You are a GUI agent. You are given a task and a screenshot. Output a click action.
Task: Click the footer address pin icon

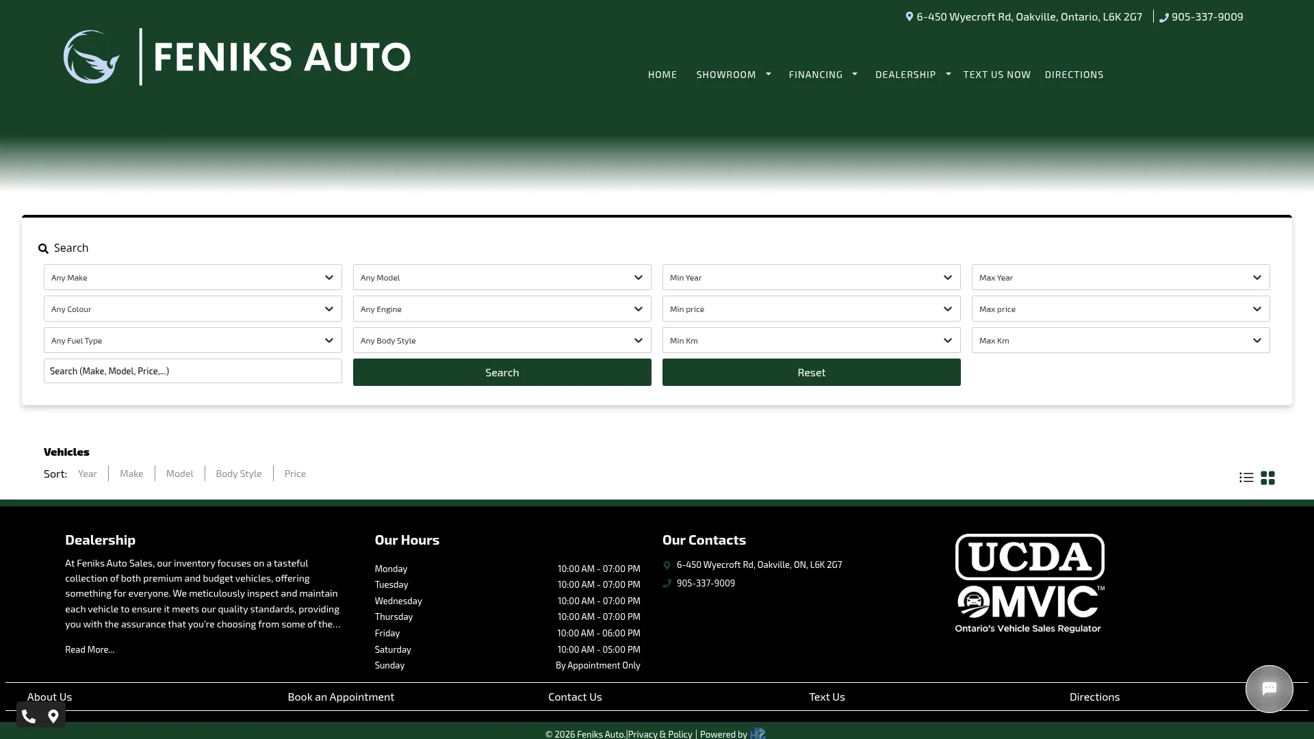[667, 565]
